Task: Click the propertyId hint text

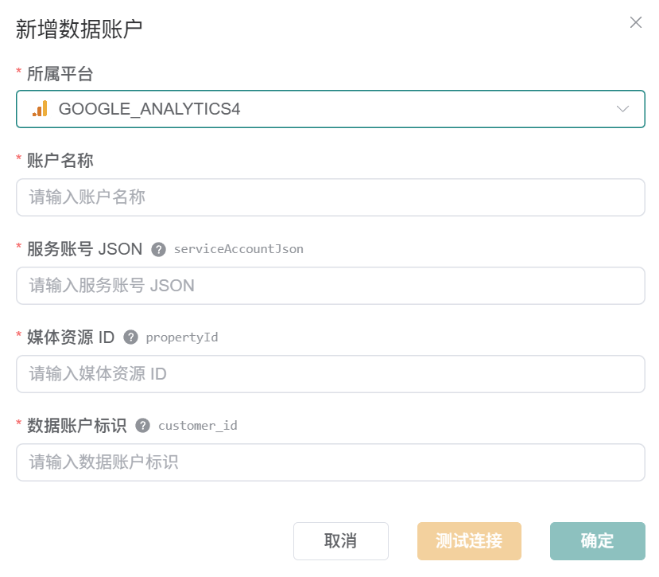Action: tap(182, 337)
